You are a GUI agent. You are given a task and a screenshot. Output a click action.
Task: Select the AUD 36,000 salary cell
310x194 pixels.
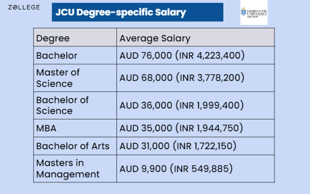(x=196, y=105)
